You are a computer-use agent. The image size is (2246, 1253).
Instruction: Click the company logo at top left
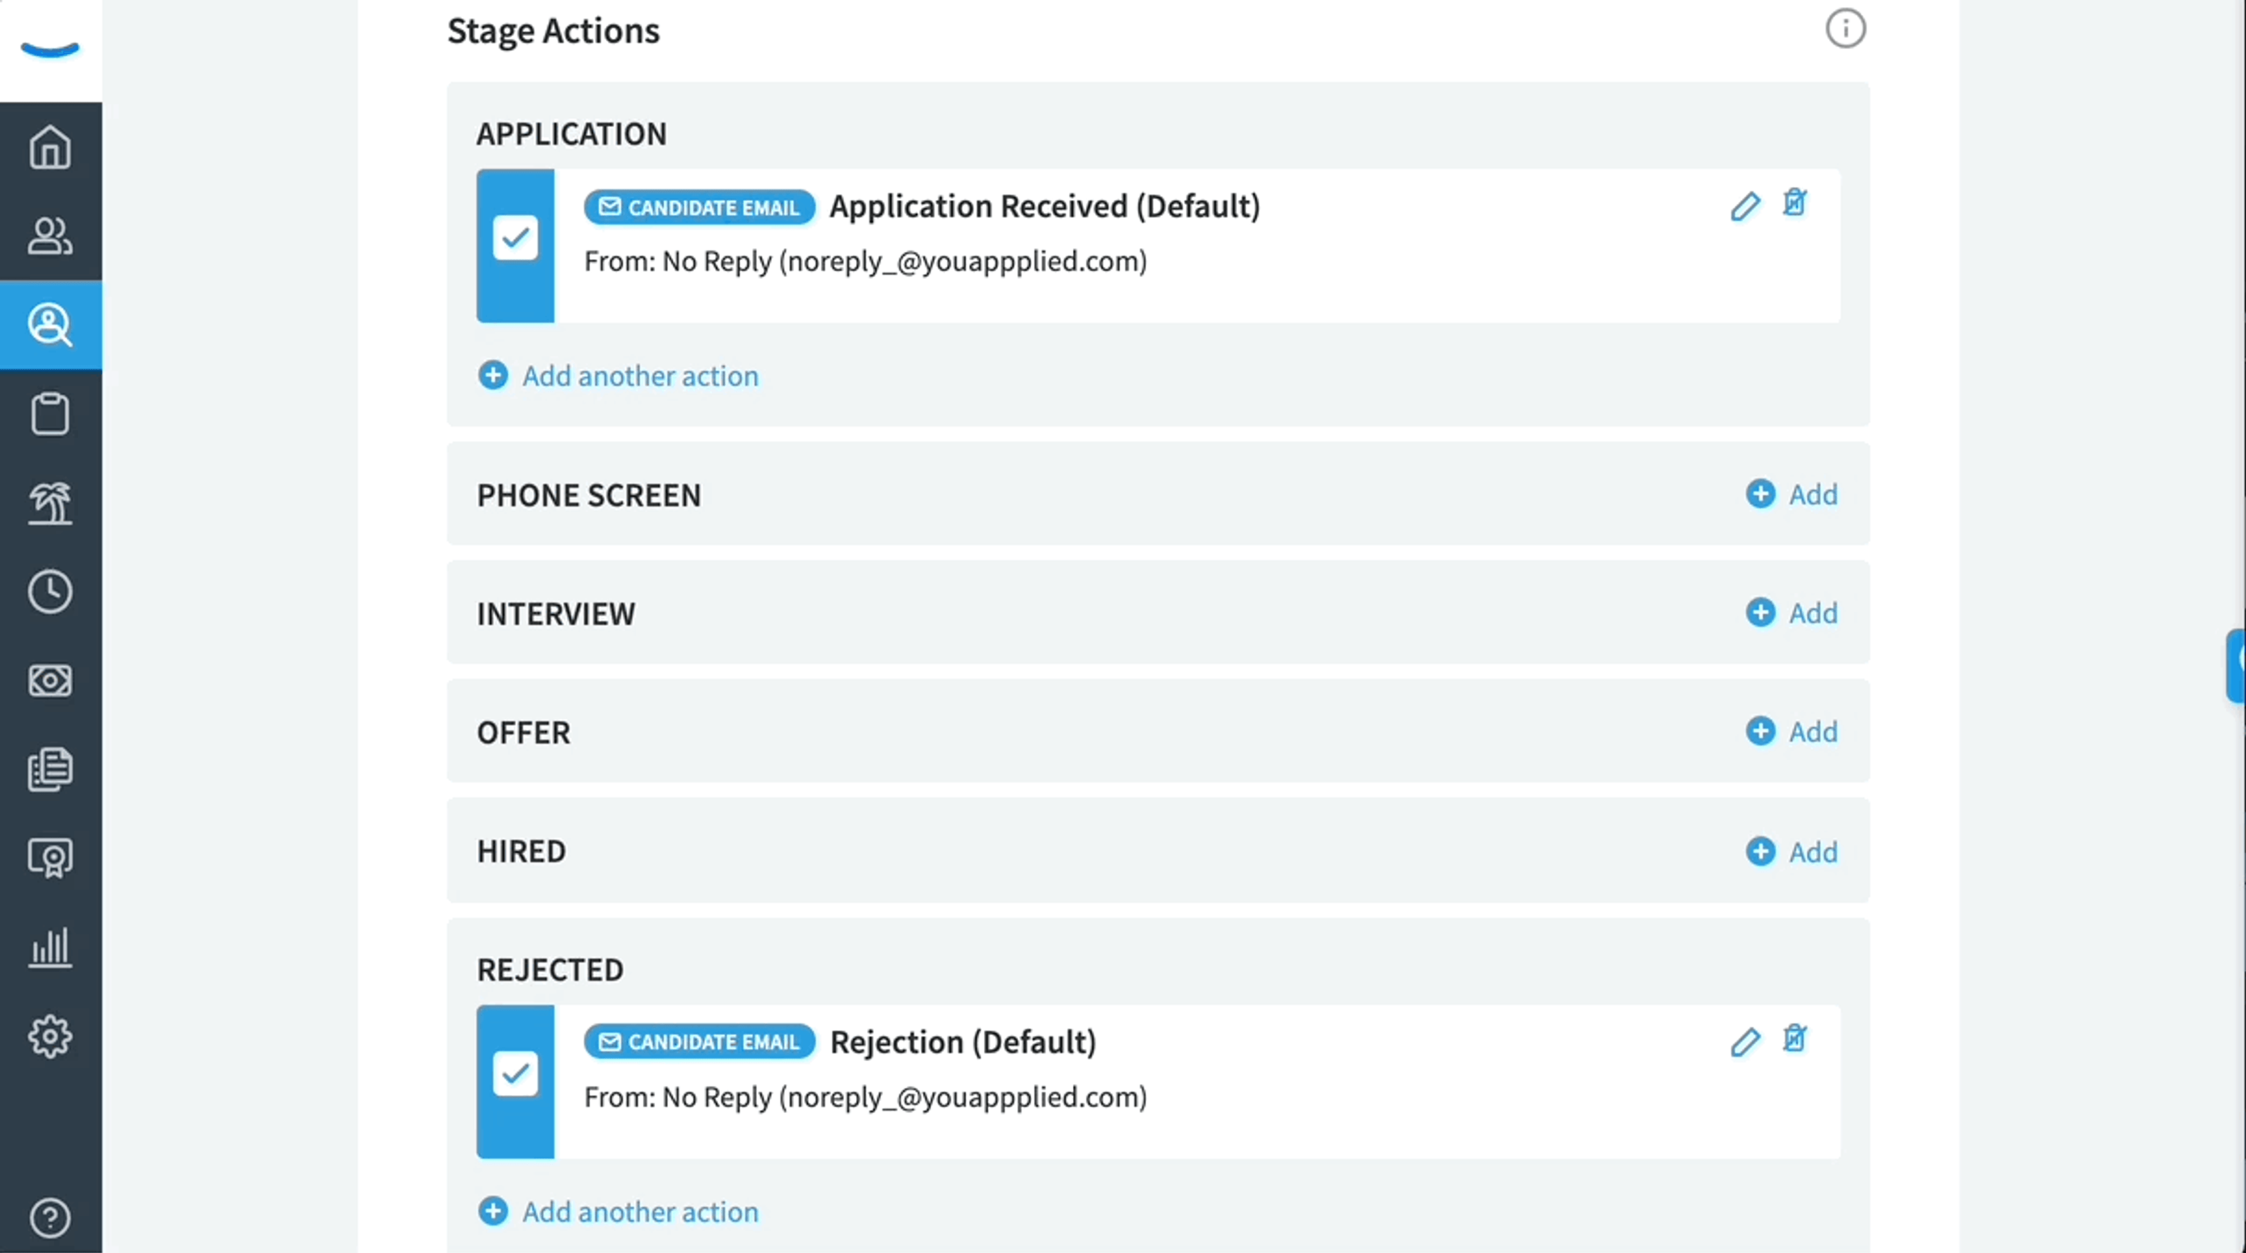click(x=50, y=50)
